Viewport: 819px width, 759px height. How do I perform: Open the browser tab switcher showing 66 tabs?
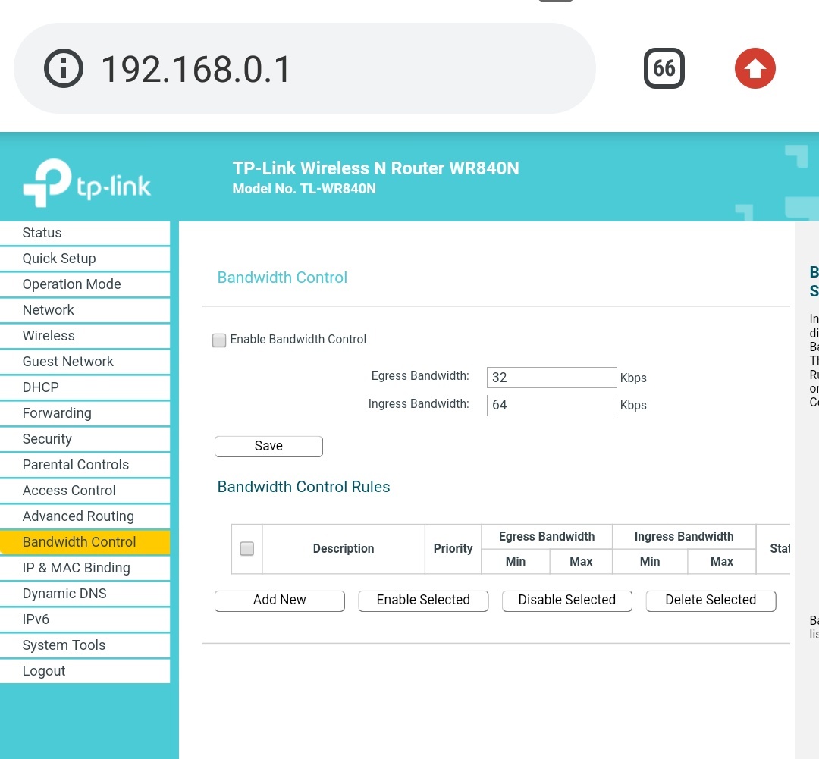pyautogui.click(x=664, y=67)
